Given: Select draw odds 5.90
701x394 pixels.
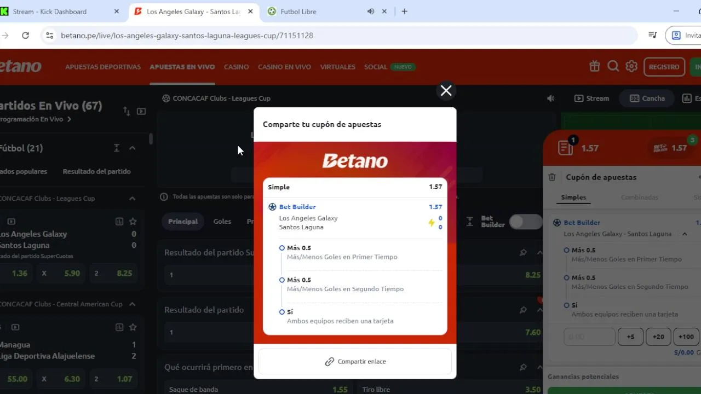Looking at the screenshot, I should 61,273.
